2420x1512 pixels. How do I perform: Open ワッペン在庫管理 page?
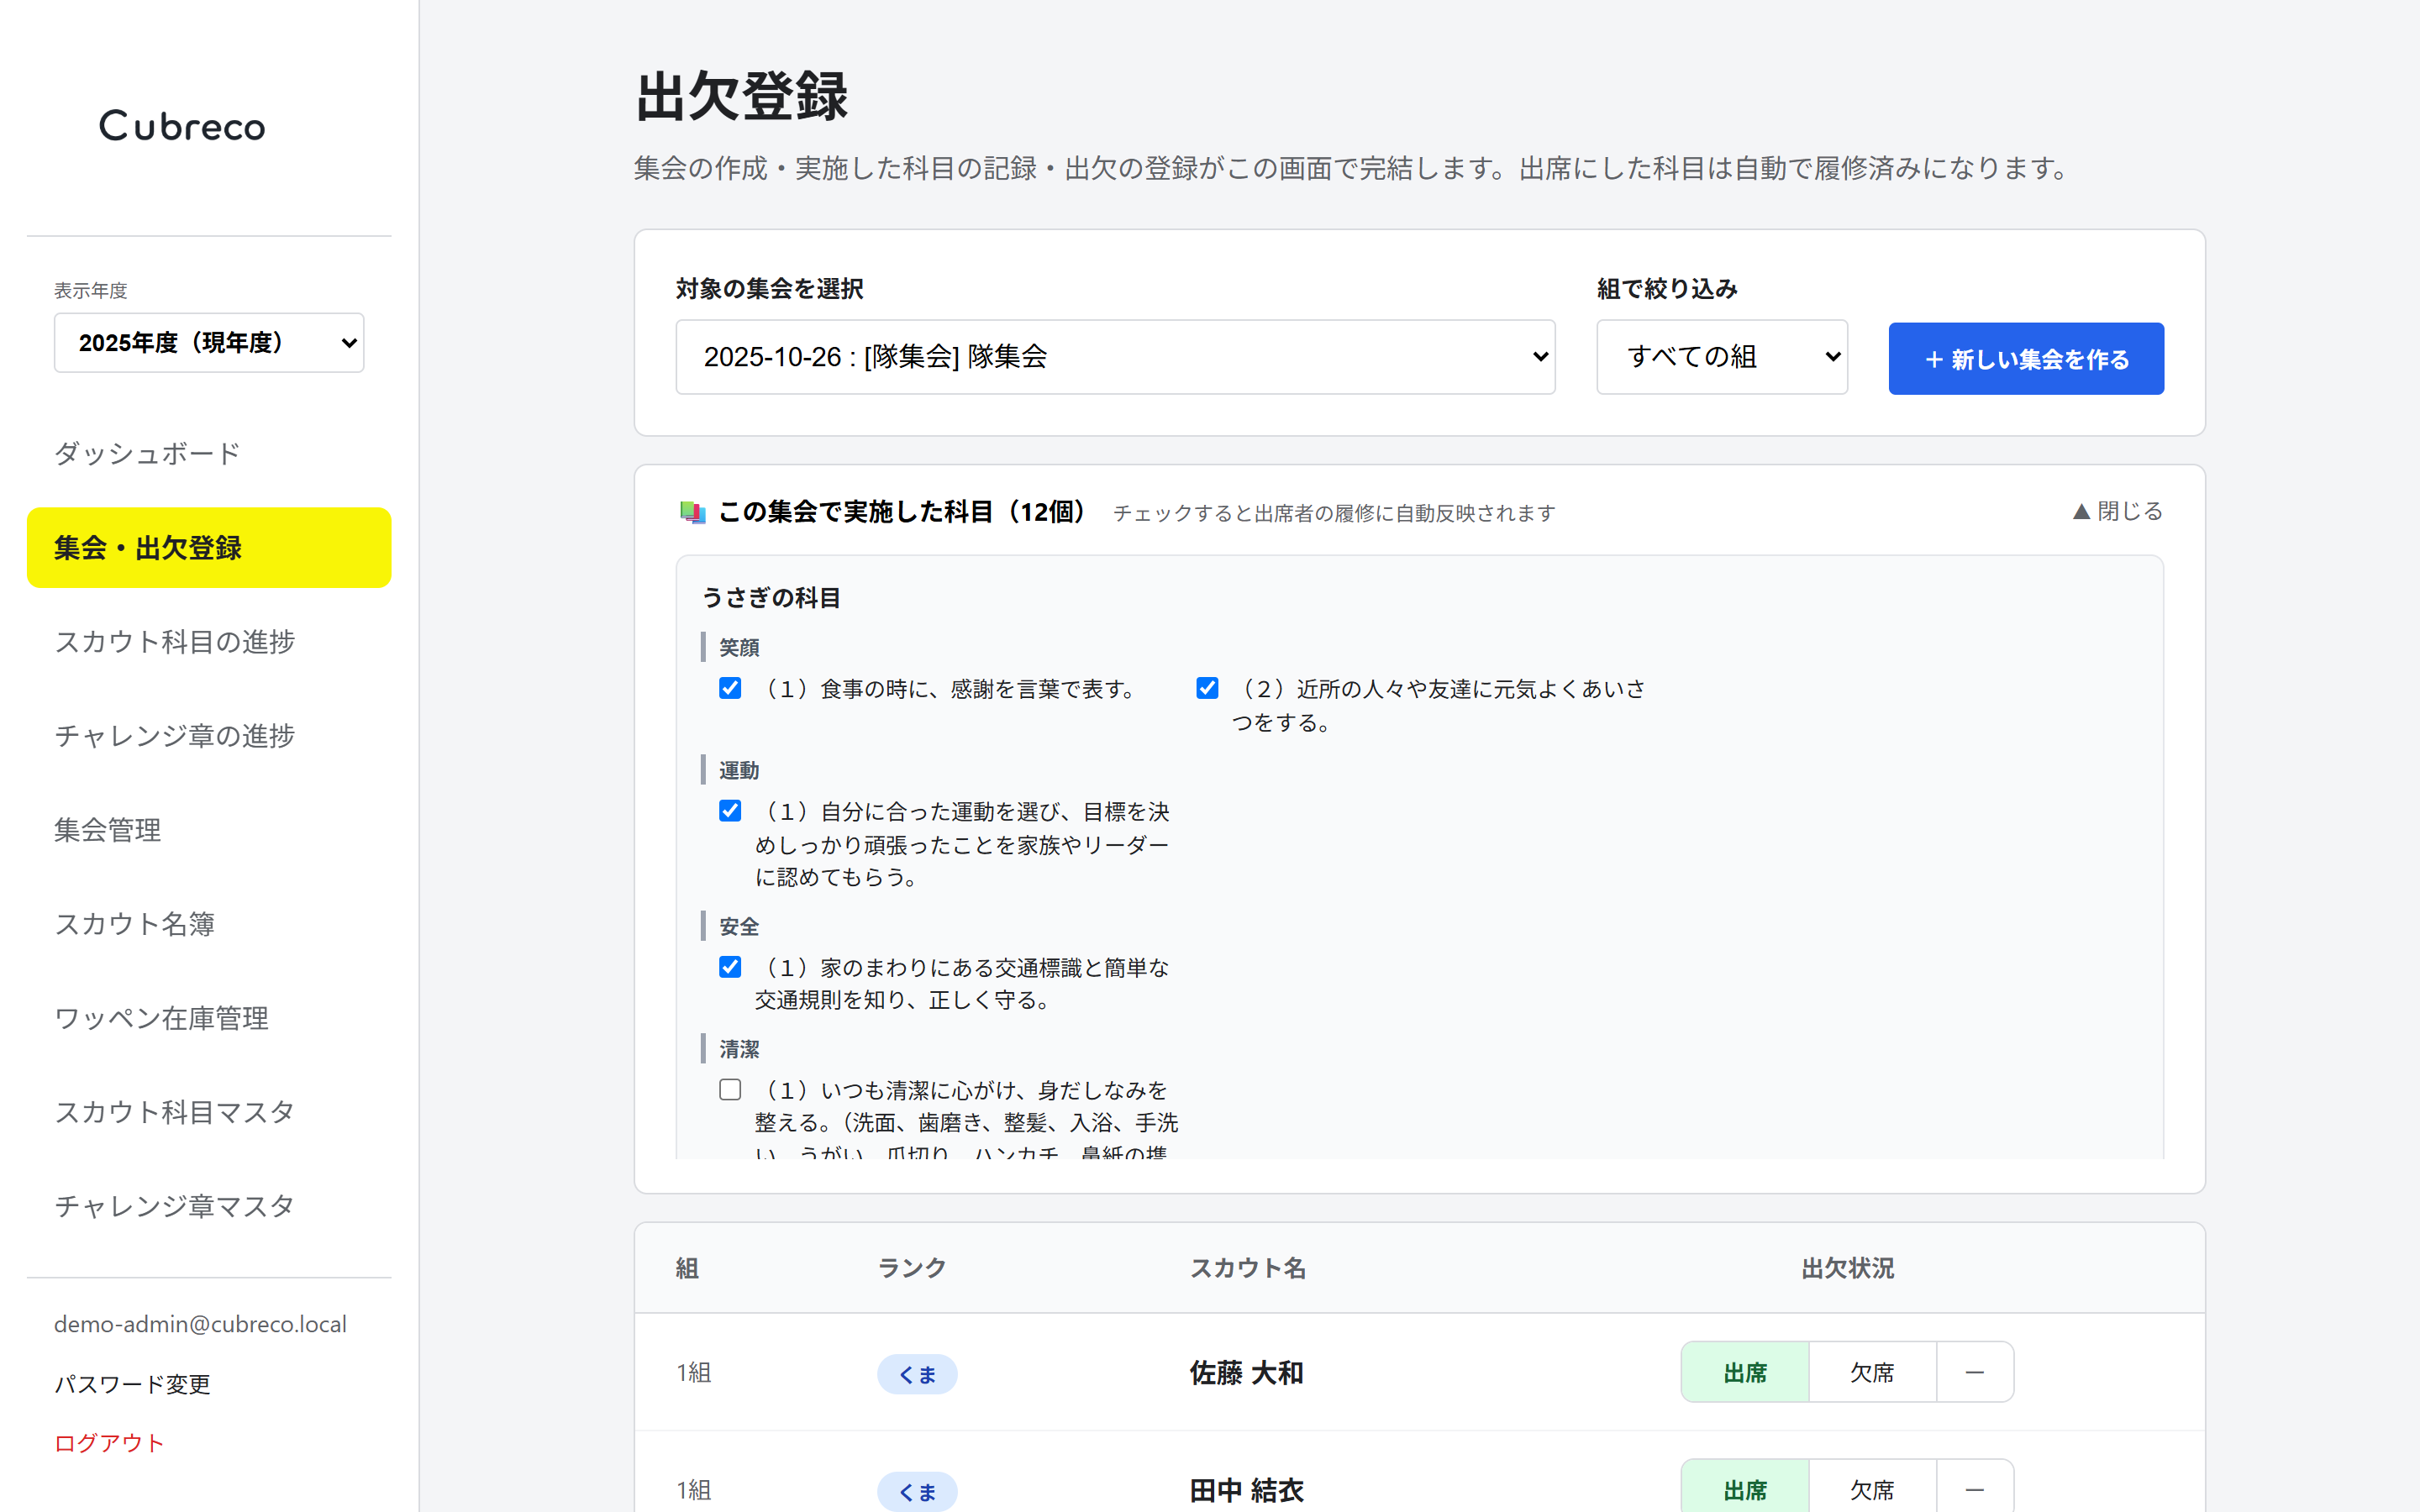209,1018
